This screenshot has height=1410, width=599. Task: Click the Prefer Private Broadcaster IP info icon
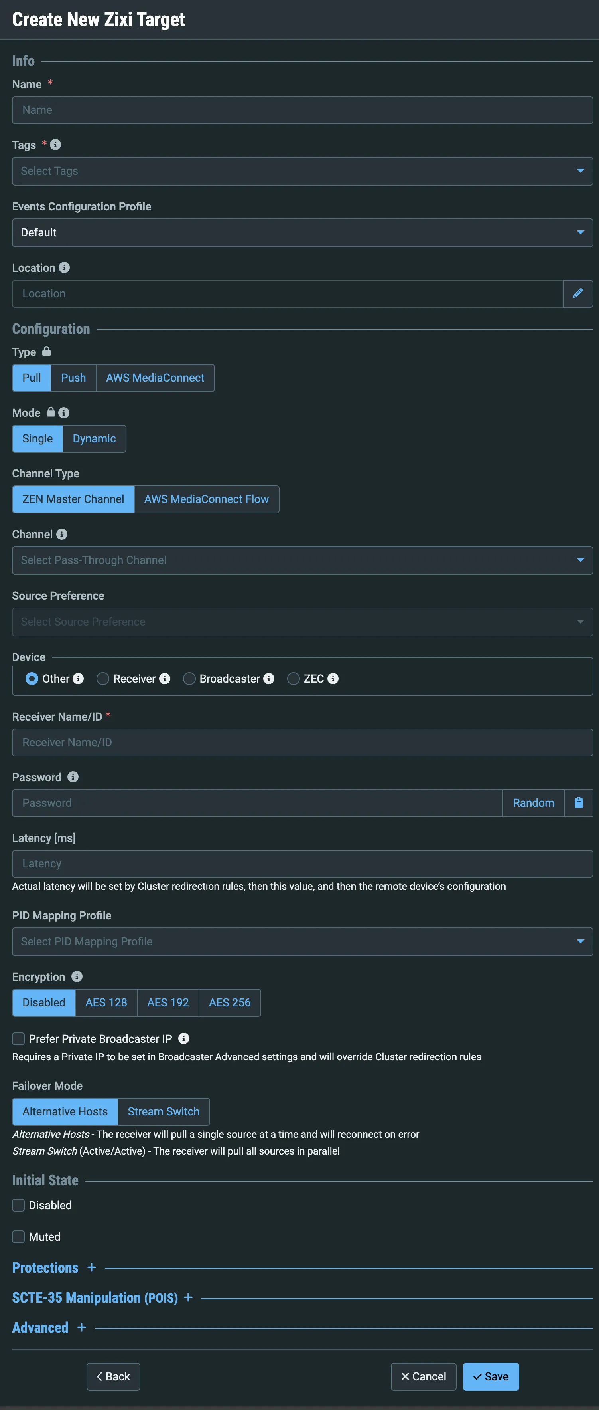click(x=184, y=1038)
